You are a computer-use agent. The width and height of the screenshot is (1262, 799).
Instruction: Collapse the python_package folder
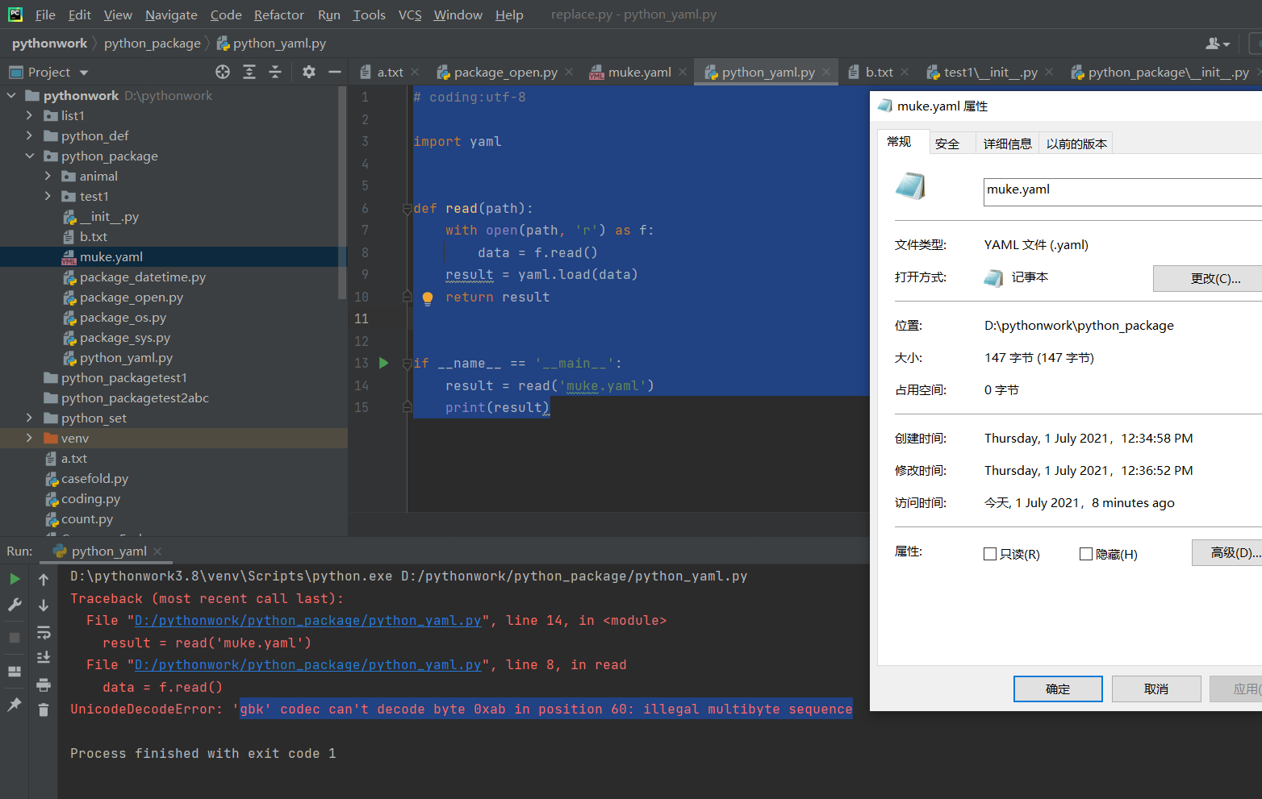coord(30,156)
